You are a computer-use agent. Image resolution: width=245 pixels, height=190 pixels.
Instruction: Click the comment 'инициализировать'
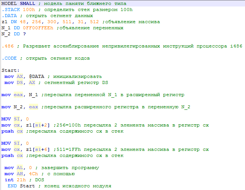(77, 76)
